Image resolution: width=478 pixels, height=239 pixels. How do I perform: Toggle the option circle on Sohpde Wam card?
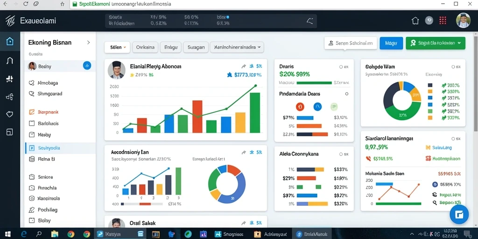tap(453, 67)
